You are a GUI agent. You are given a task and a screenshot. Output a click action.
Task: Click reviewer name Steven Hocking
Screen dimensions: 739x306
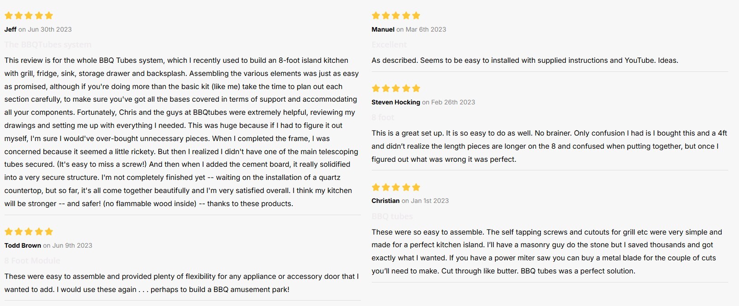pos(396,102)
